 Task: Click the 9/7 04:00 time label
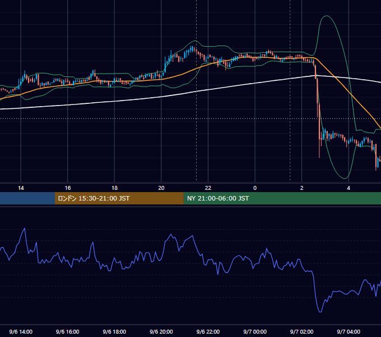pyautogui.click(x=349, y=331)
